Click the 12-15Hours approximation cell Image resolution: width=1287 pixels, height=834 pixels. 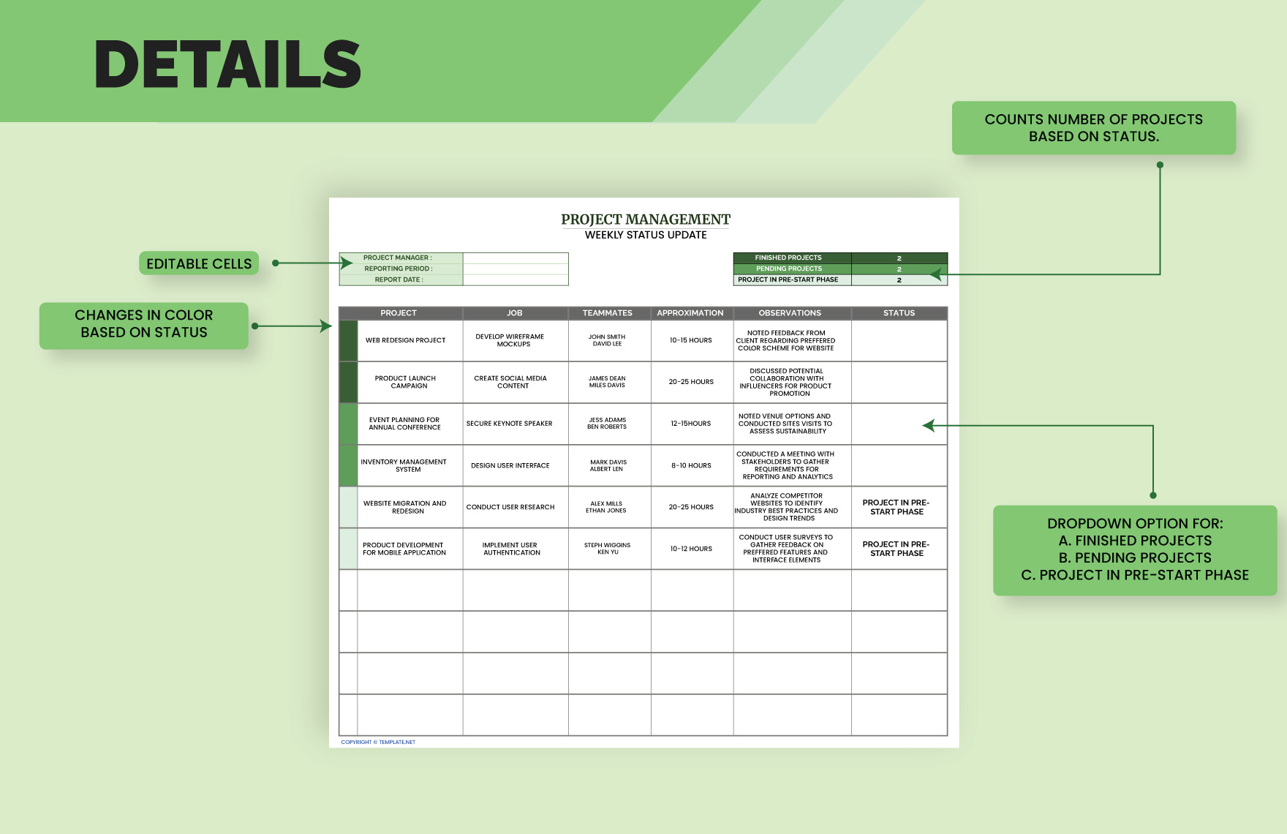pos(692,424)
